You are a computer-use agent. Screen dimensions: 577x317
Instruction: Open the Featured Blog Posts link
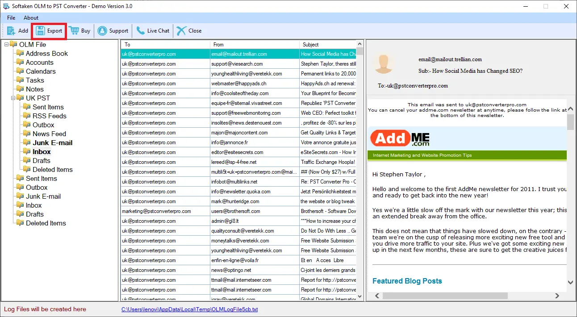[x=407, y=281]
